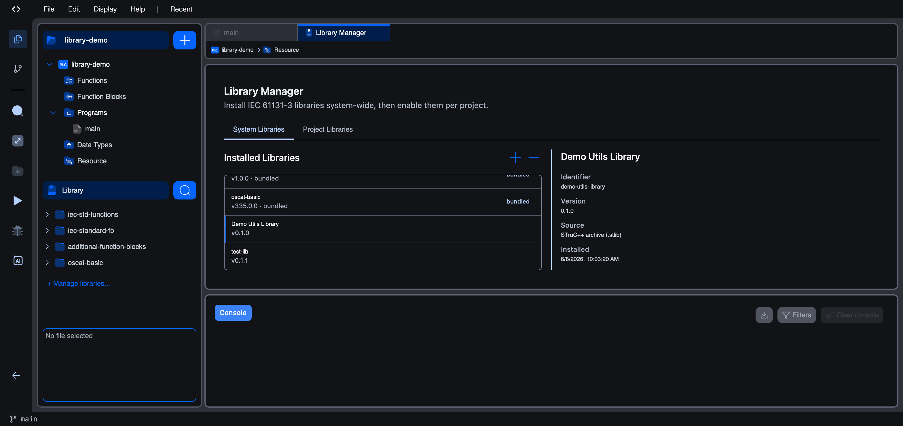903x426 pixels.
Task: Select oscat-basic in Installed Libraries list
Action: pyautogui.click(x=383, y=202)
